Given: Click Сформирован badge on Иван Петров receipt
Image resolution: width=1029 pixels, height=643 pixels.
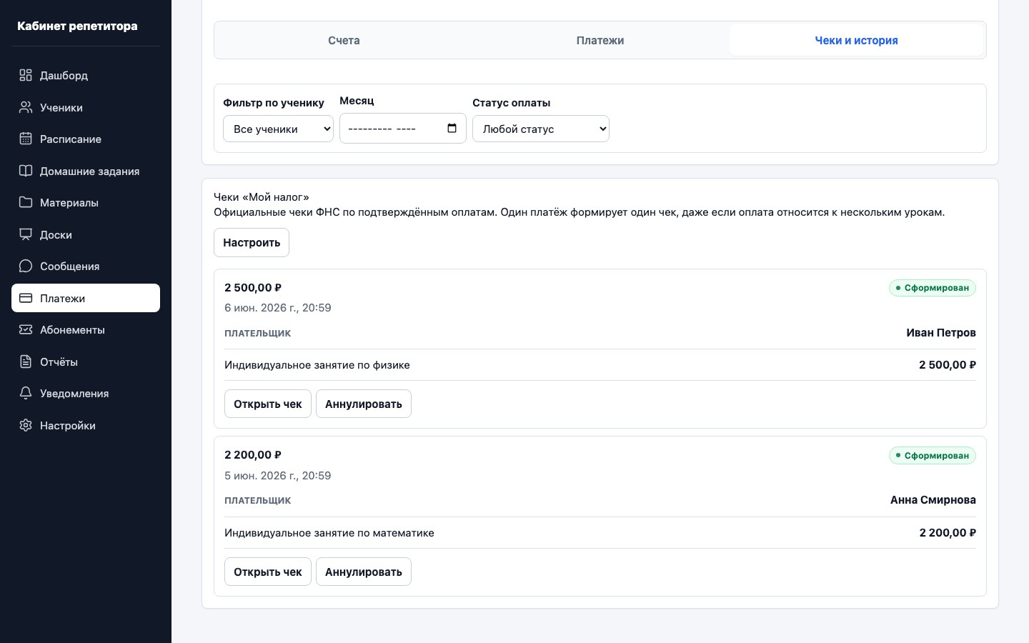Looking at the screenshot, I should pyautogui.click(x=933, y=288).
